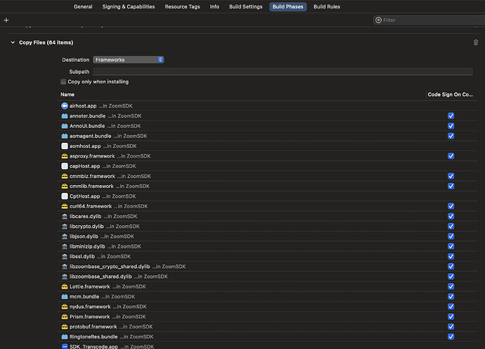The height and width of the screenshot is (349, 485).
Task: Click the annoter.bundle icon
Action: click(65, 116)
